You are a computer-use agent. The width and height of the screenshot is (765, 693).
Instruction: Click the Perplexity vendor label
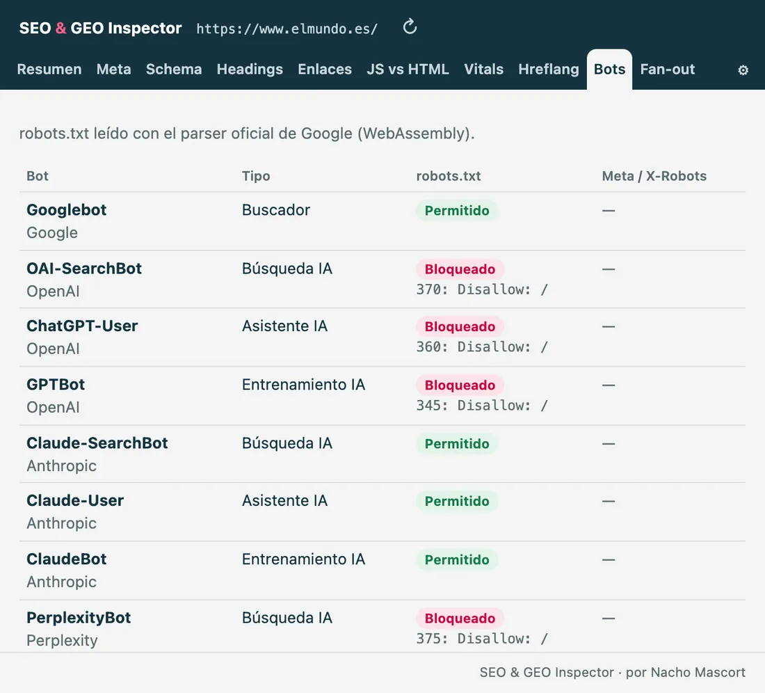62,640
